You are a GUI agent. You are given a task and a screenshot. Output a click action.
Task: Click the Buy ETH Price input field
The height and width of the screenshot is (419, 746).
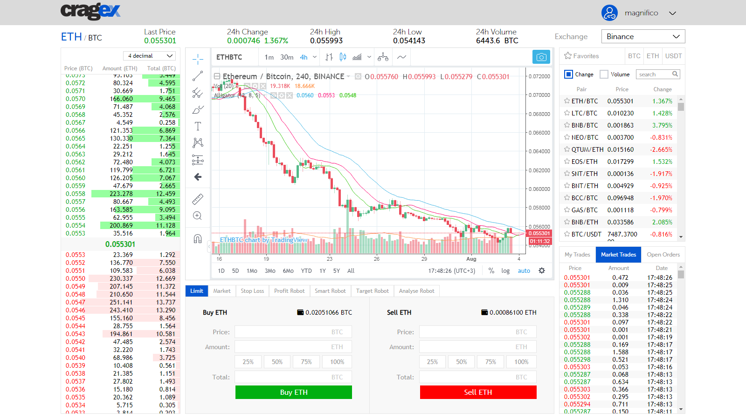tap(293, 332)
